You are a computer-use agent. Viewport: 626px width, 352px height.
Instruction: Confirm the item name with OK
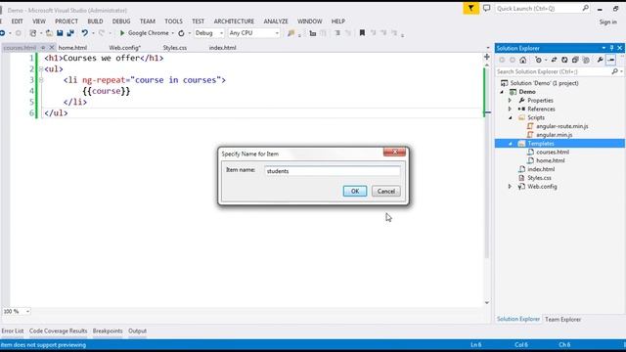pos(354,192)
